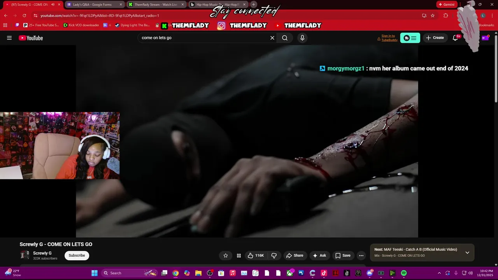Open the YouTube guide hamburger menu
Viewport: 498px width, 280px height.
pyautogui.click(x=9, y=38)
